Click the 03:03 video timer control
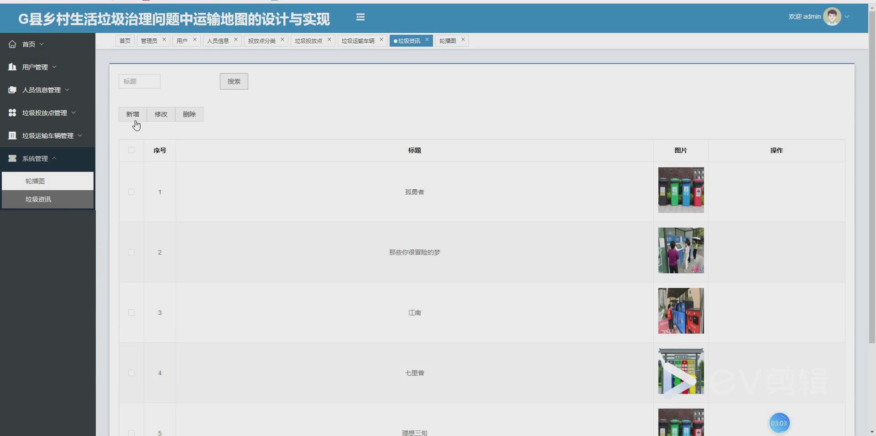 tap(779, 423)
